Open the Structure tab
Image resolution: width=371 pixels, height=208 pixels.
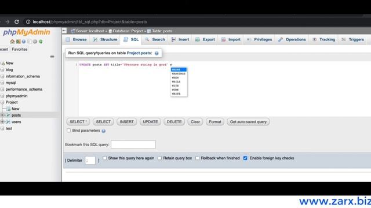coord(105,40)
